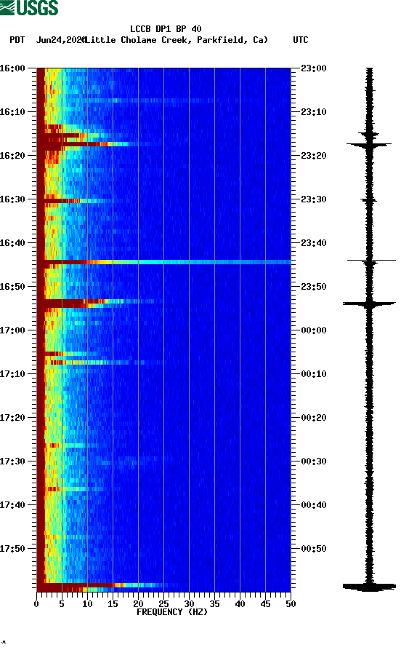Click the '16:30' PDT time label
The width and height of the screenshot is (401, 650).
pyautogui.click(x=12, y=199)
